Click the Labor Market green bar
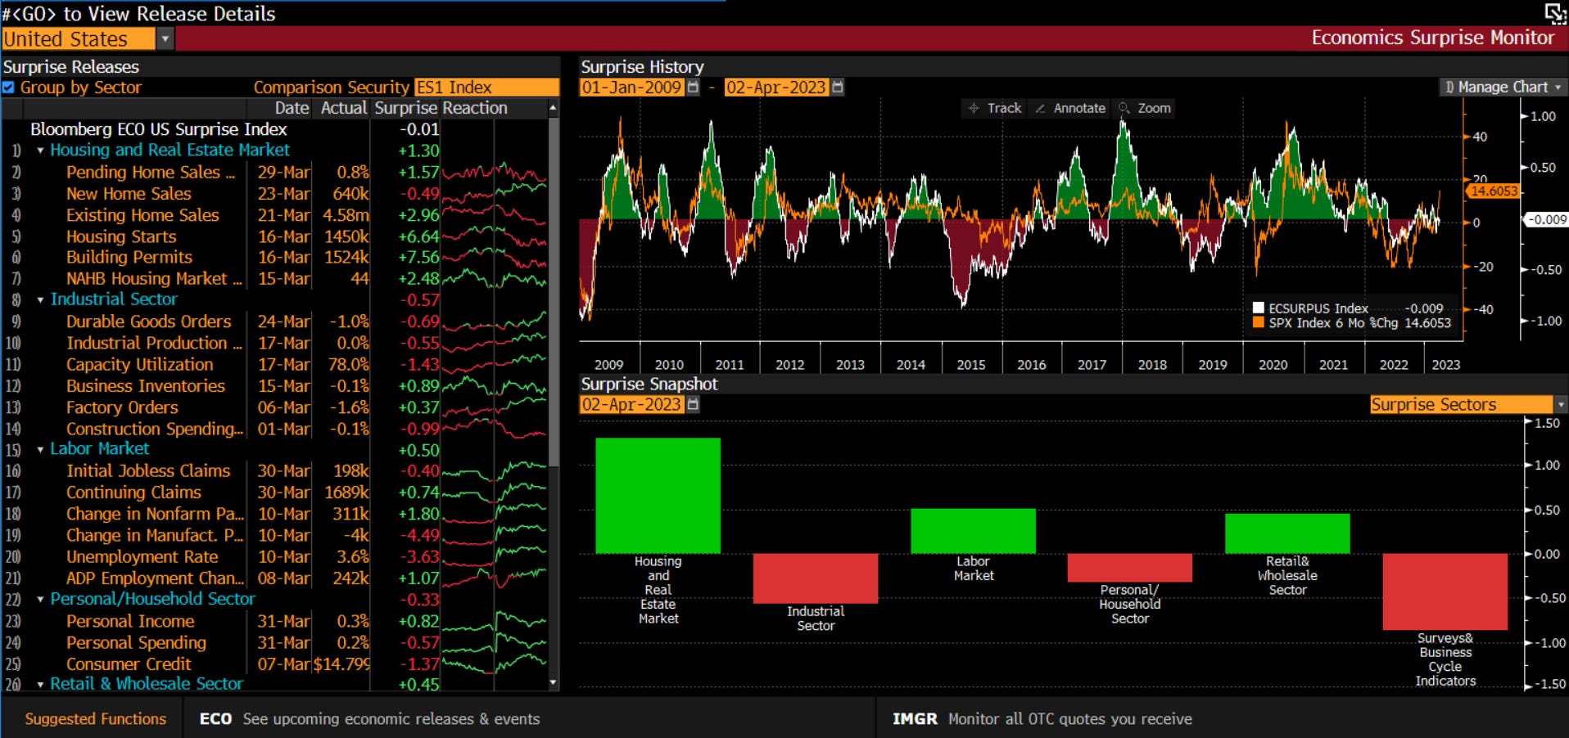Image resolution: width=1569 pixels, height=738 pixels. [973, 531]
